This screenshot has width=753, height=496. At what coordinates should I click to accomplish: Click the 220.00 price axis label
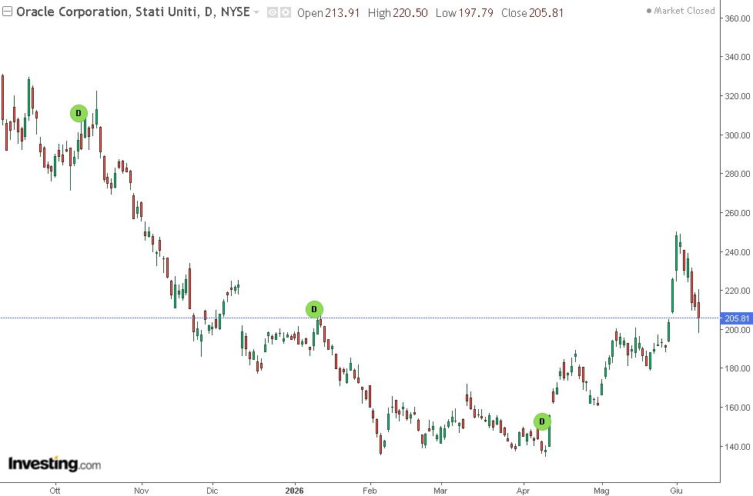pos(737,291)
